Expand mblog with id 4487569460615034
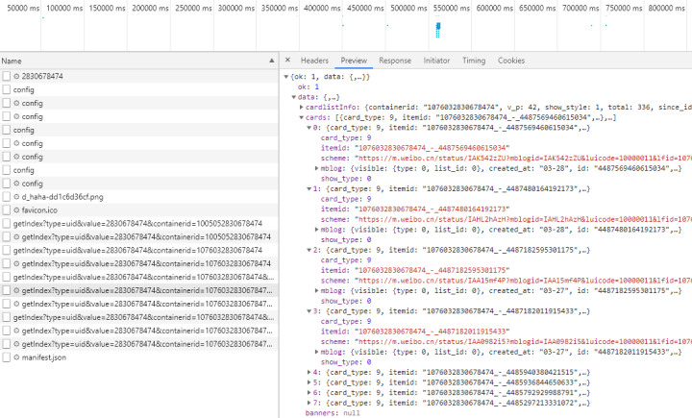The image size is (692, 418). pyautogui.click(x=316, y=168)
